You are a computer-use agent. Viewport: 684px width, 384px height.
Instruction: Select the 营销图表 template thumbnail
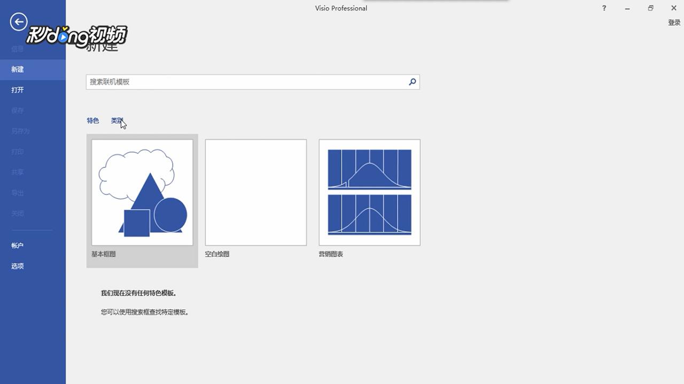coord(369,193)
